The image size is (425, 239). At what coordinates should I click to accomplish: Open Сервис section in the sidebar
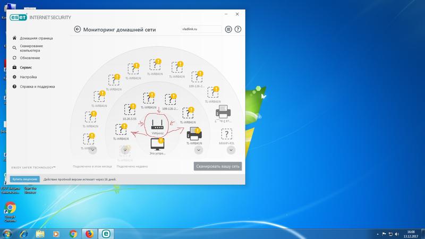tap(22, 67)
